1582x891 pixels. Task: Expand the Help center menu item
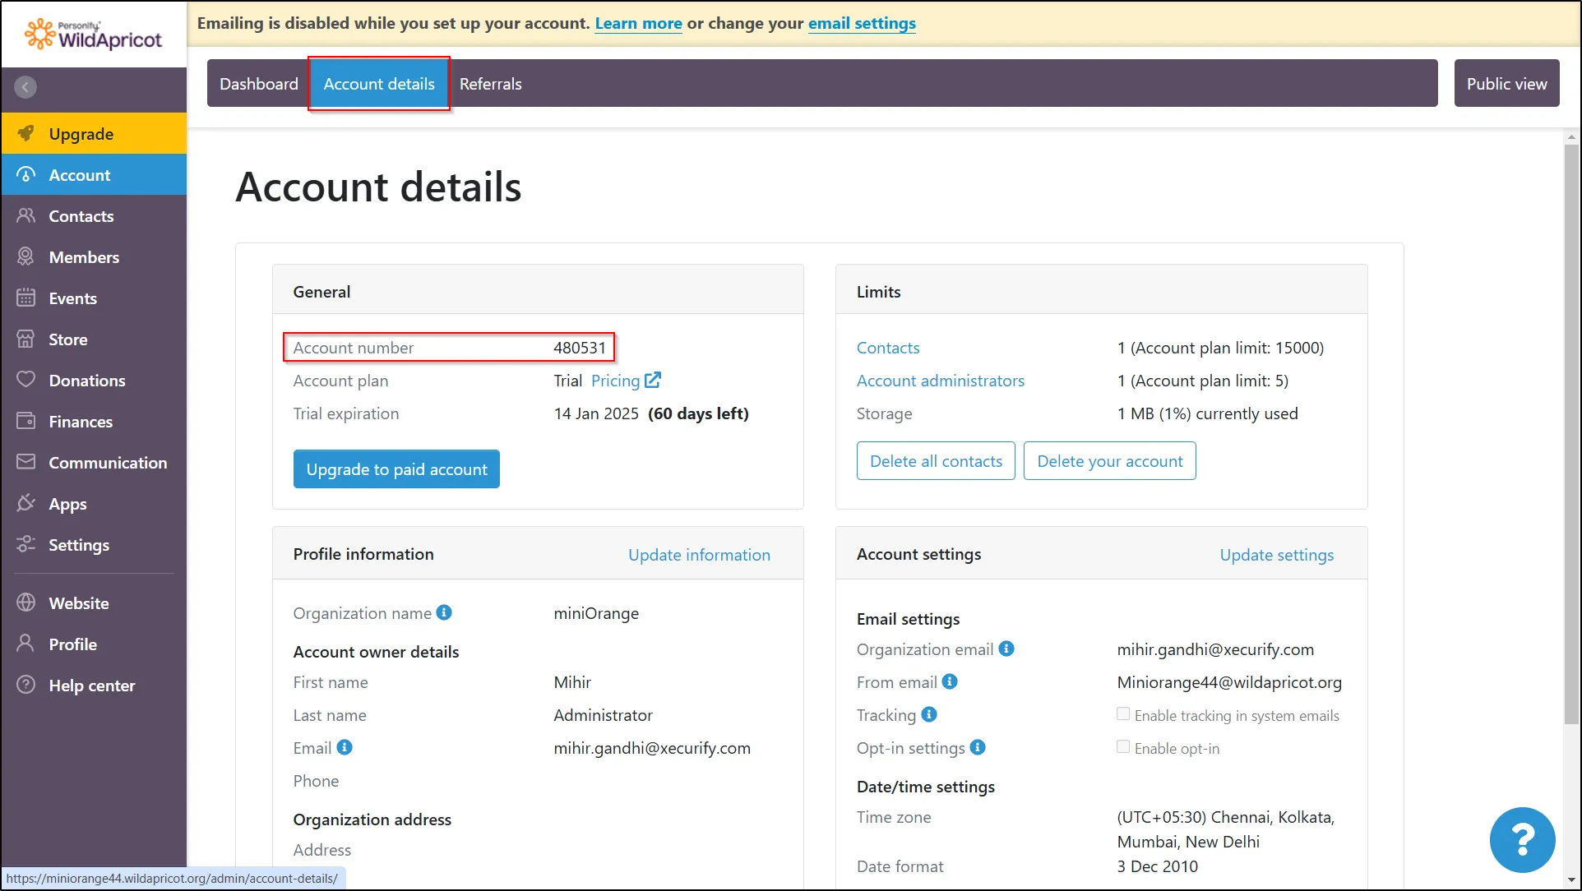pos(92,685)
